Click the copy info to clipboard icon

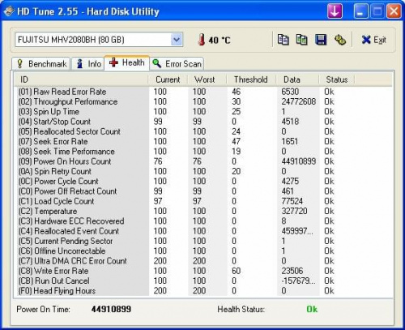coord(283,40)
